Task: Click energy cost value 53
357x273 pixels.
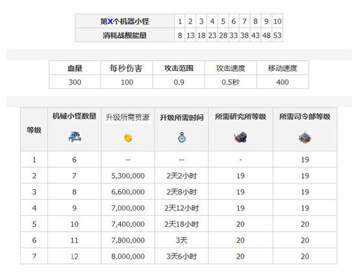Action: point(277,35)
